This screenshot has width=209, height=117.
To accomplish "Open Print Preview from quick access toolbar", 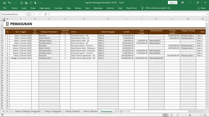I will point(22,3).
